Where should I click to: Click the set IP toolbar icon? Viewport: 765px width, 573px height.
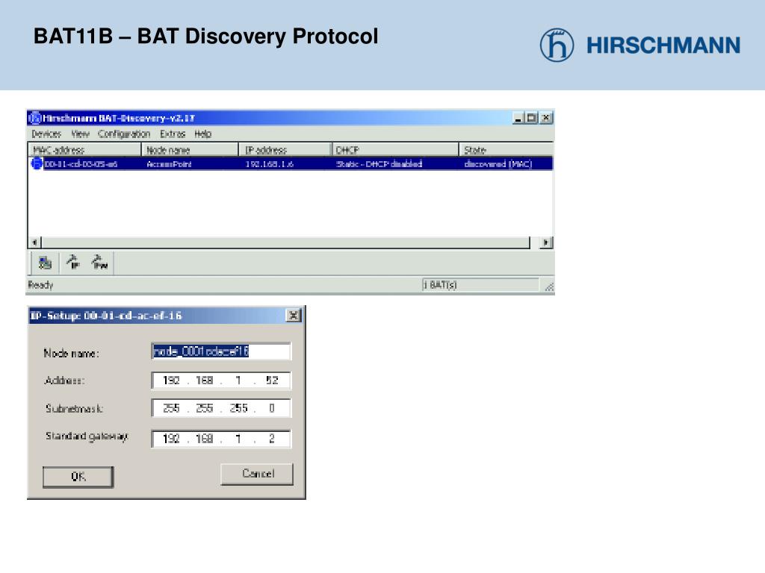tap(72, 262)
